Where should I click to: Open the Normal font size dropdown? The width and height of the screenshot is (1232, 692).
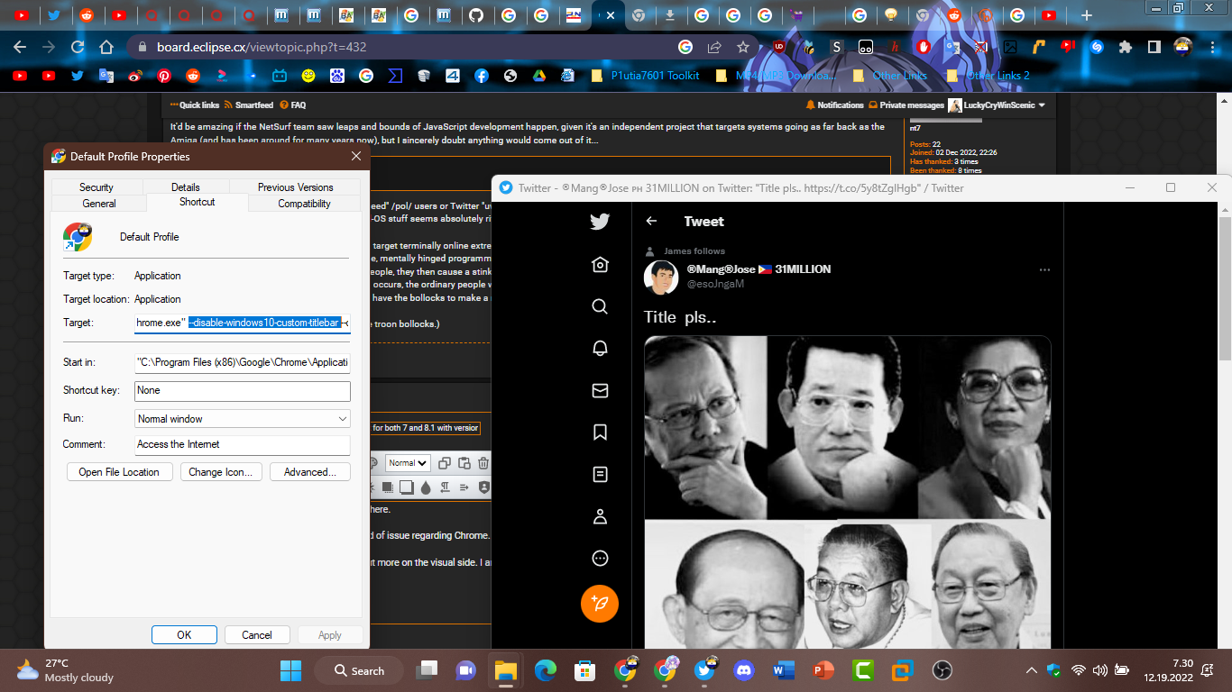pos(408,463)
